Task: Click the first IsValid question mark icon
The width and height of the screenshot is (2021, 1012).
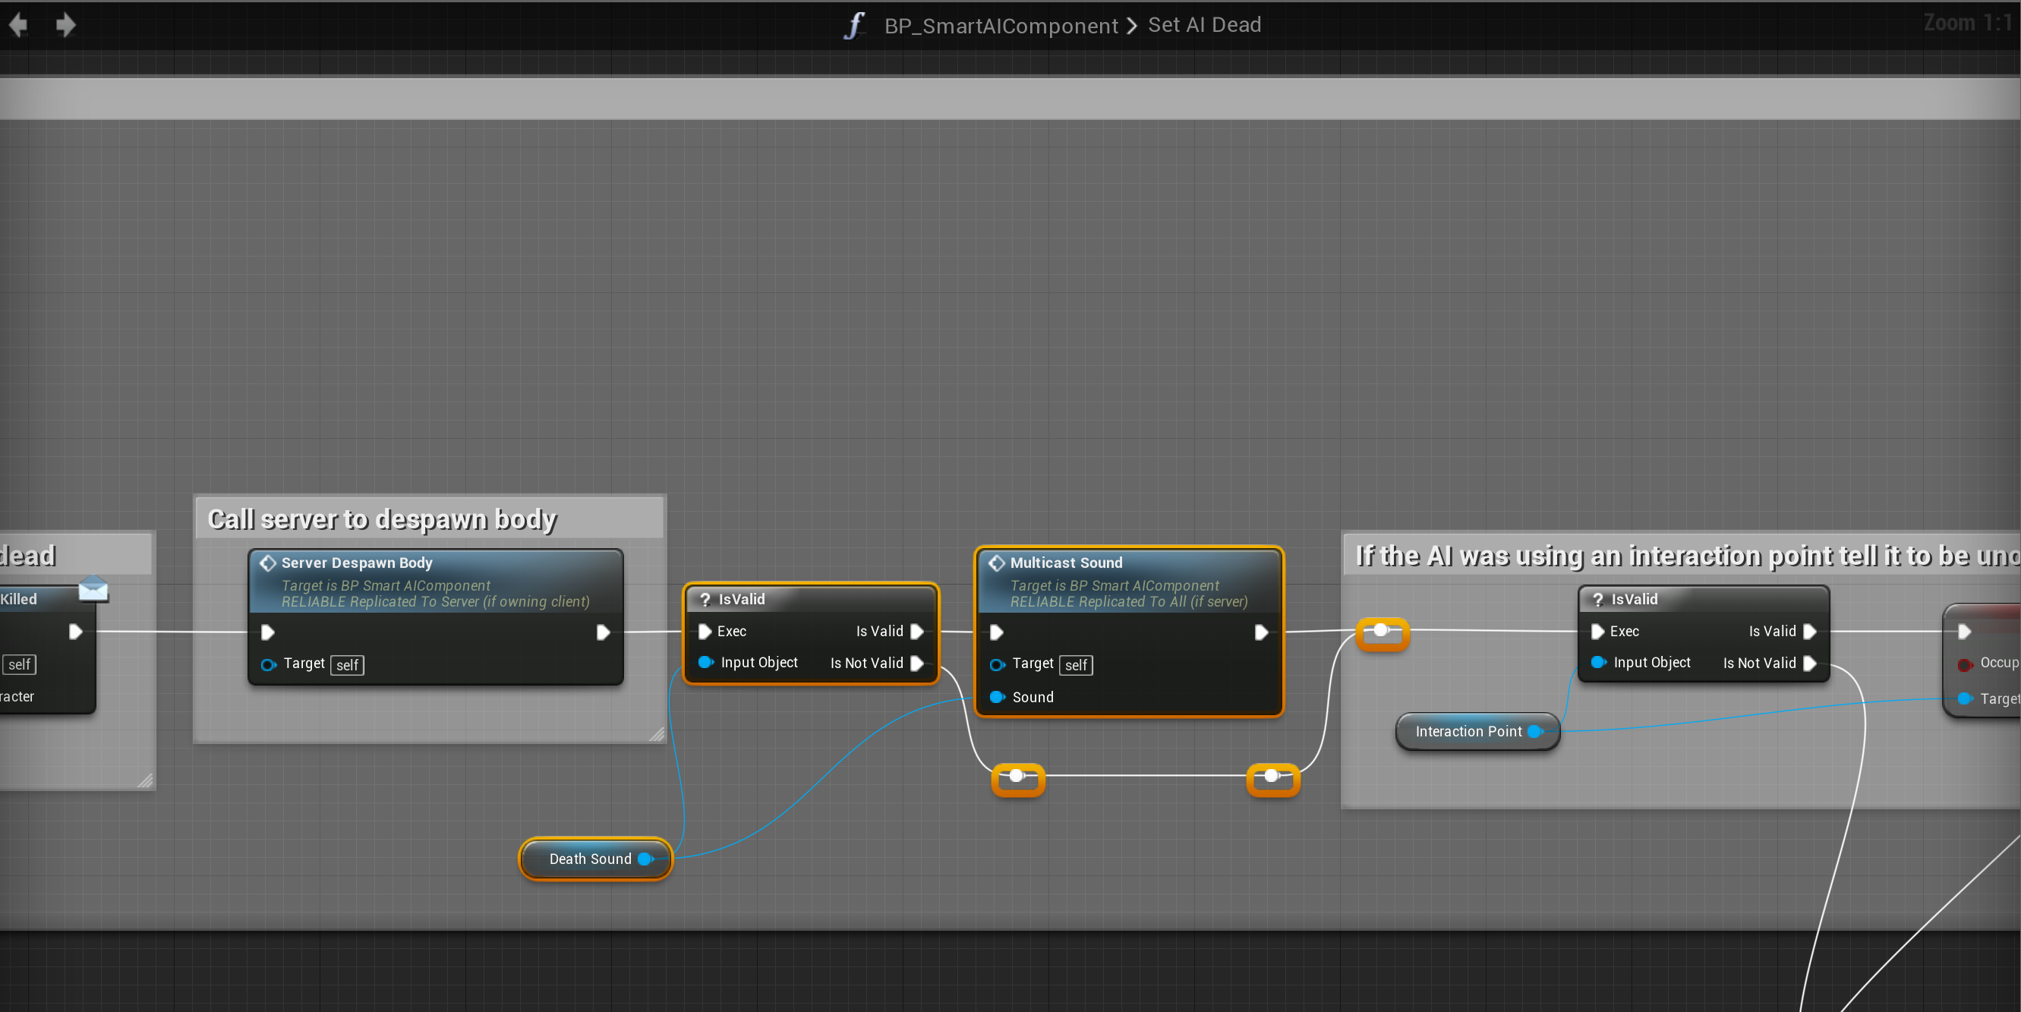Action: tap(705, 599)
